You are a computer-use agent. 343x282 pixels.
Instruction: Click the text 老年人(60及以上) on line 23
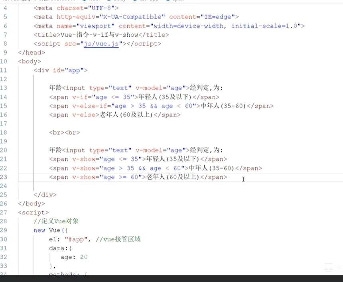(x=173, y=177)
